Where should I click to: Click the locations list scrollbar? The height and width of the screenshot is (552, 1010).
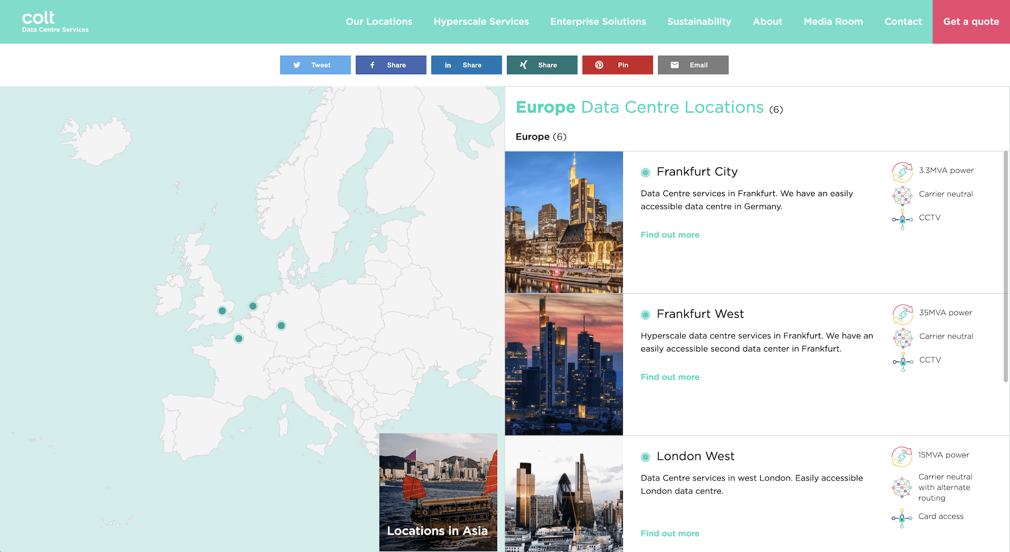(1006, 266)
